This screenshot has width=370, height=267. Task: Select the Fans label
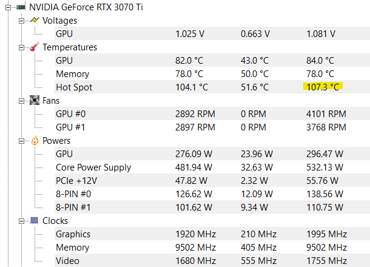pos(51,101)
